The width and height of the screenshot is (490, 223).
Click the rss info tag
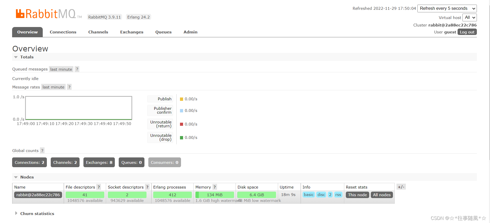338,195
